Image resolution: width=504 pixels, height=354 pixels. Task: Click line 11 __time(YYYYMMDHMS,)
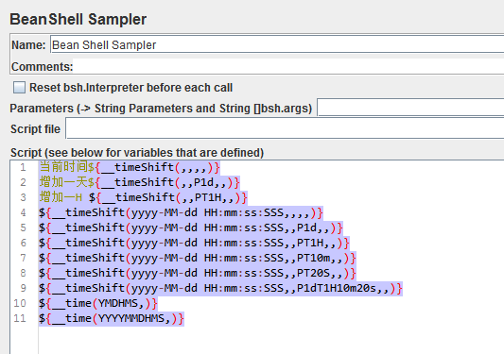[x=112, y=318]
